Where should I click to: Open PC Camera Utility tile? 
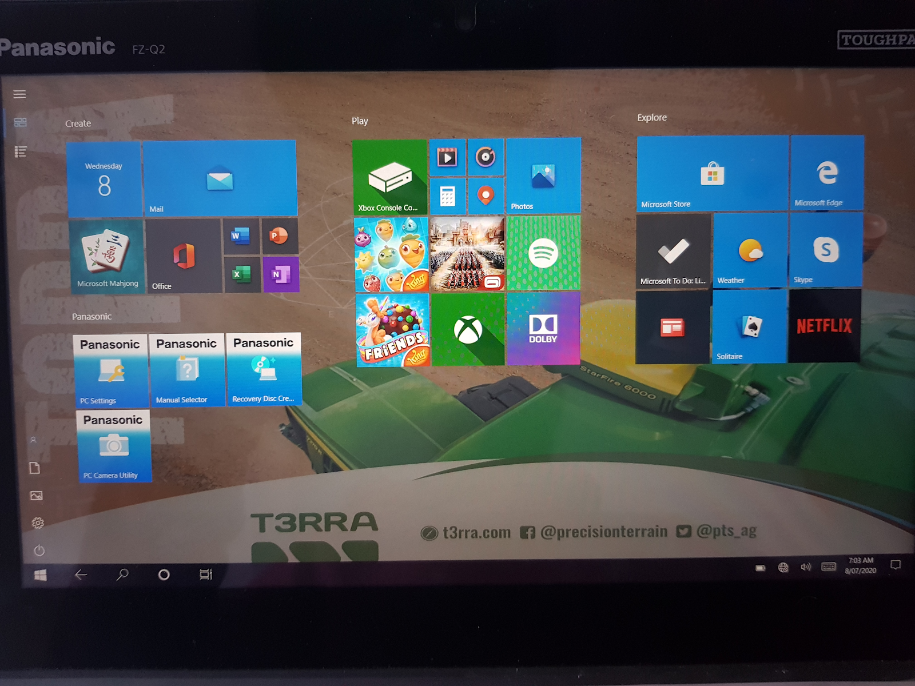[x=114, y=446]
